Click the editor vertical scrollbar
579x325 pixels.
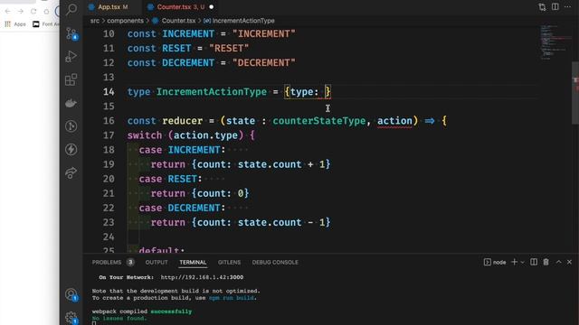click(575, 93)
